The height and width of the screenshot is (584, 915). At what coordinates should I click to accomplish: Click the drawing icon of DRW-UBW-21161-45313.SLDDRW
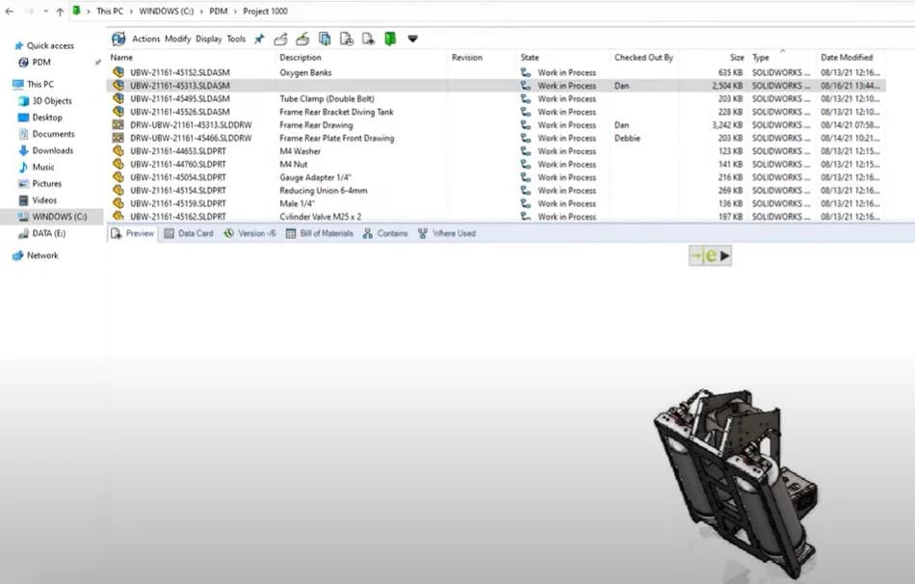coord(118,124)
